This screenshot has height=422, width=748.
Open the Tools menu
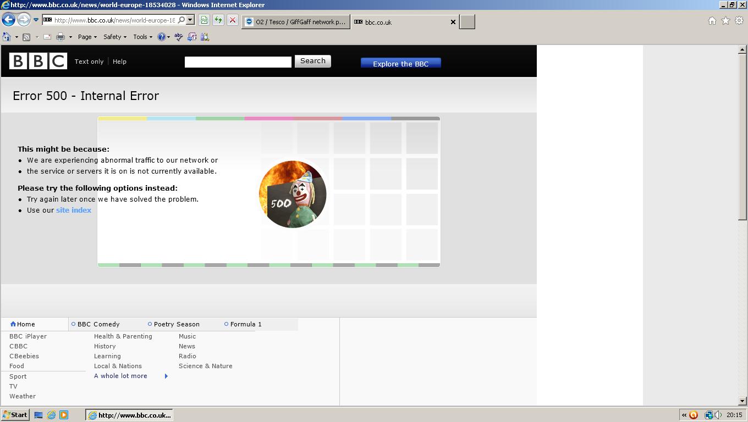[x=143, y=37]
